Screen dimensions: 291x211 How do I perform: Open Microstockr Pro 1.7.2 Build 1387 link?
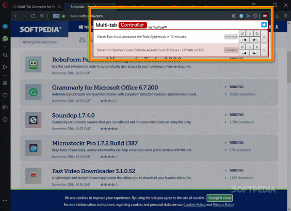pyautogui.click(x=95, y=143)
